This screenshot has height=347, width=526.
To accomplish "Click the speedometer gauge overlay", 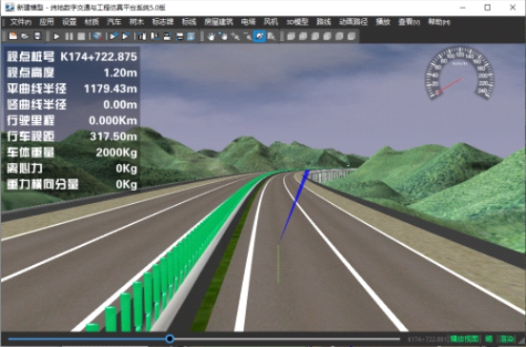I will [460, 73].
